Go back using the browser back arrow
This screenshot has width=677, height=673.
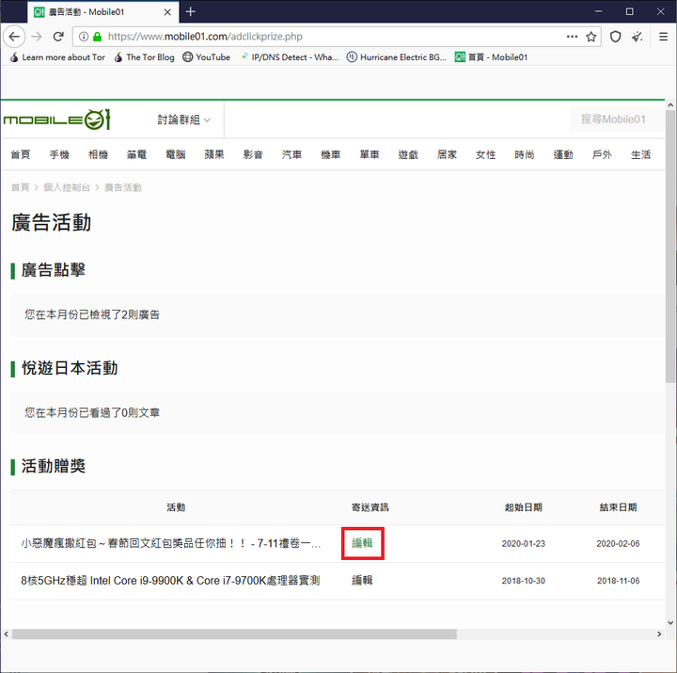14,37
